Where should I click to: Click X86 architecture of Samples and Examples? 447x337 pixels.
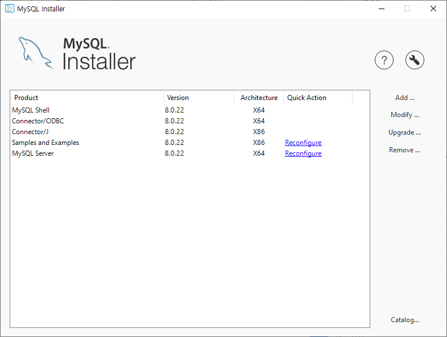pyautogui.click(x=259, y=143)
